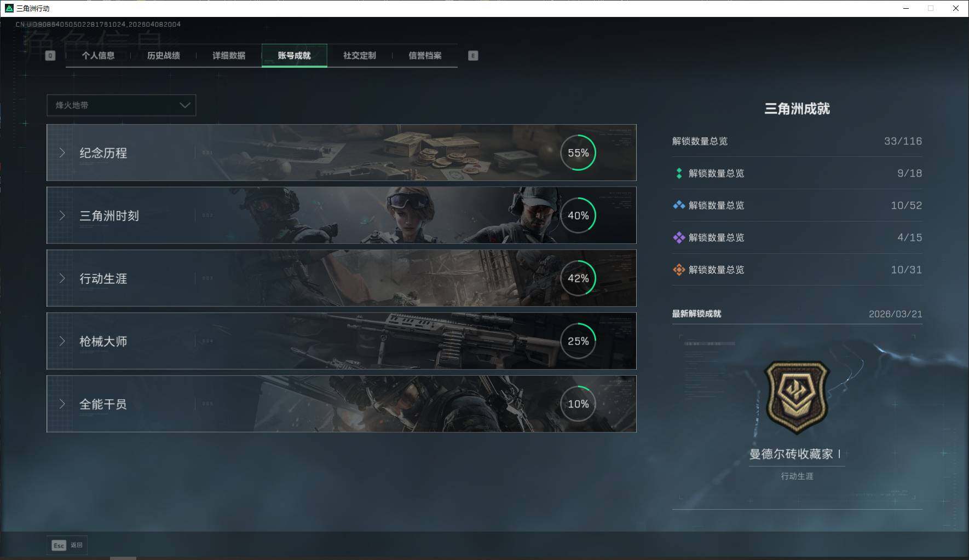The width and height of the screenshot is (969, 560).
Task: Open the 枪械大师 achievement row
Action: (342, 341)
